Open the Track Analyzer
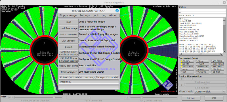 (68, 72)
